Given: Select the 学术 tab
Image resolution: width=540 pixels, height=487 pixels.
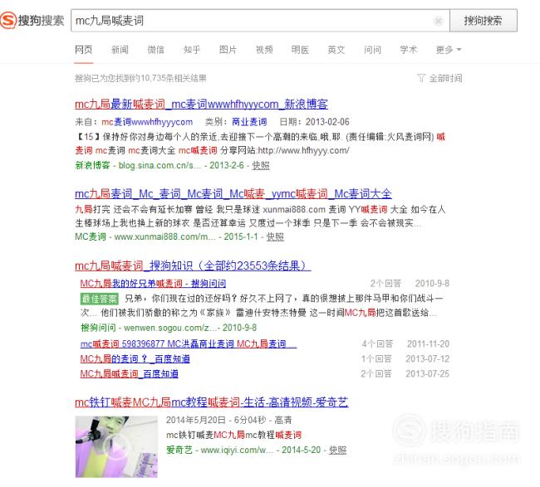Looking at the screenshot, I should tap(409, 50).
